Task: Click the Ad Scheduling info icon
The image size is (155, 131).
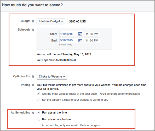Action: coord(33,113)
